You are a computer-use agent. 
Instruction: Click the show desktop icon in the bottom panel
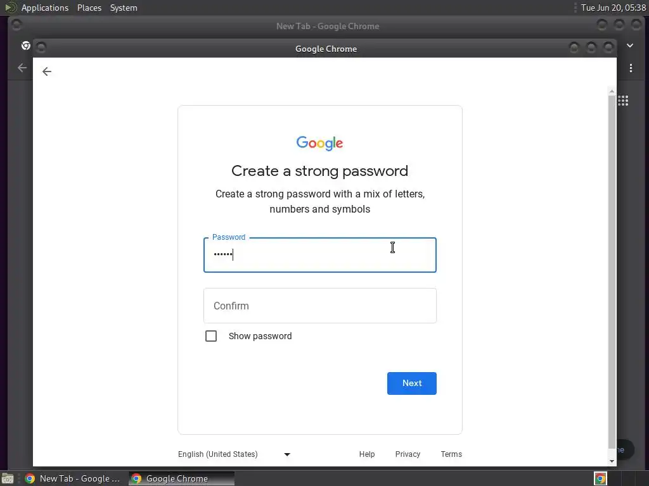click(x=8, y=478)
